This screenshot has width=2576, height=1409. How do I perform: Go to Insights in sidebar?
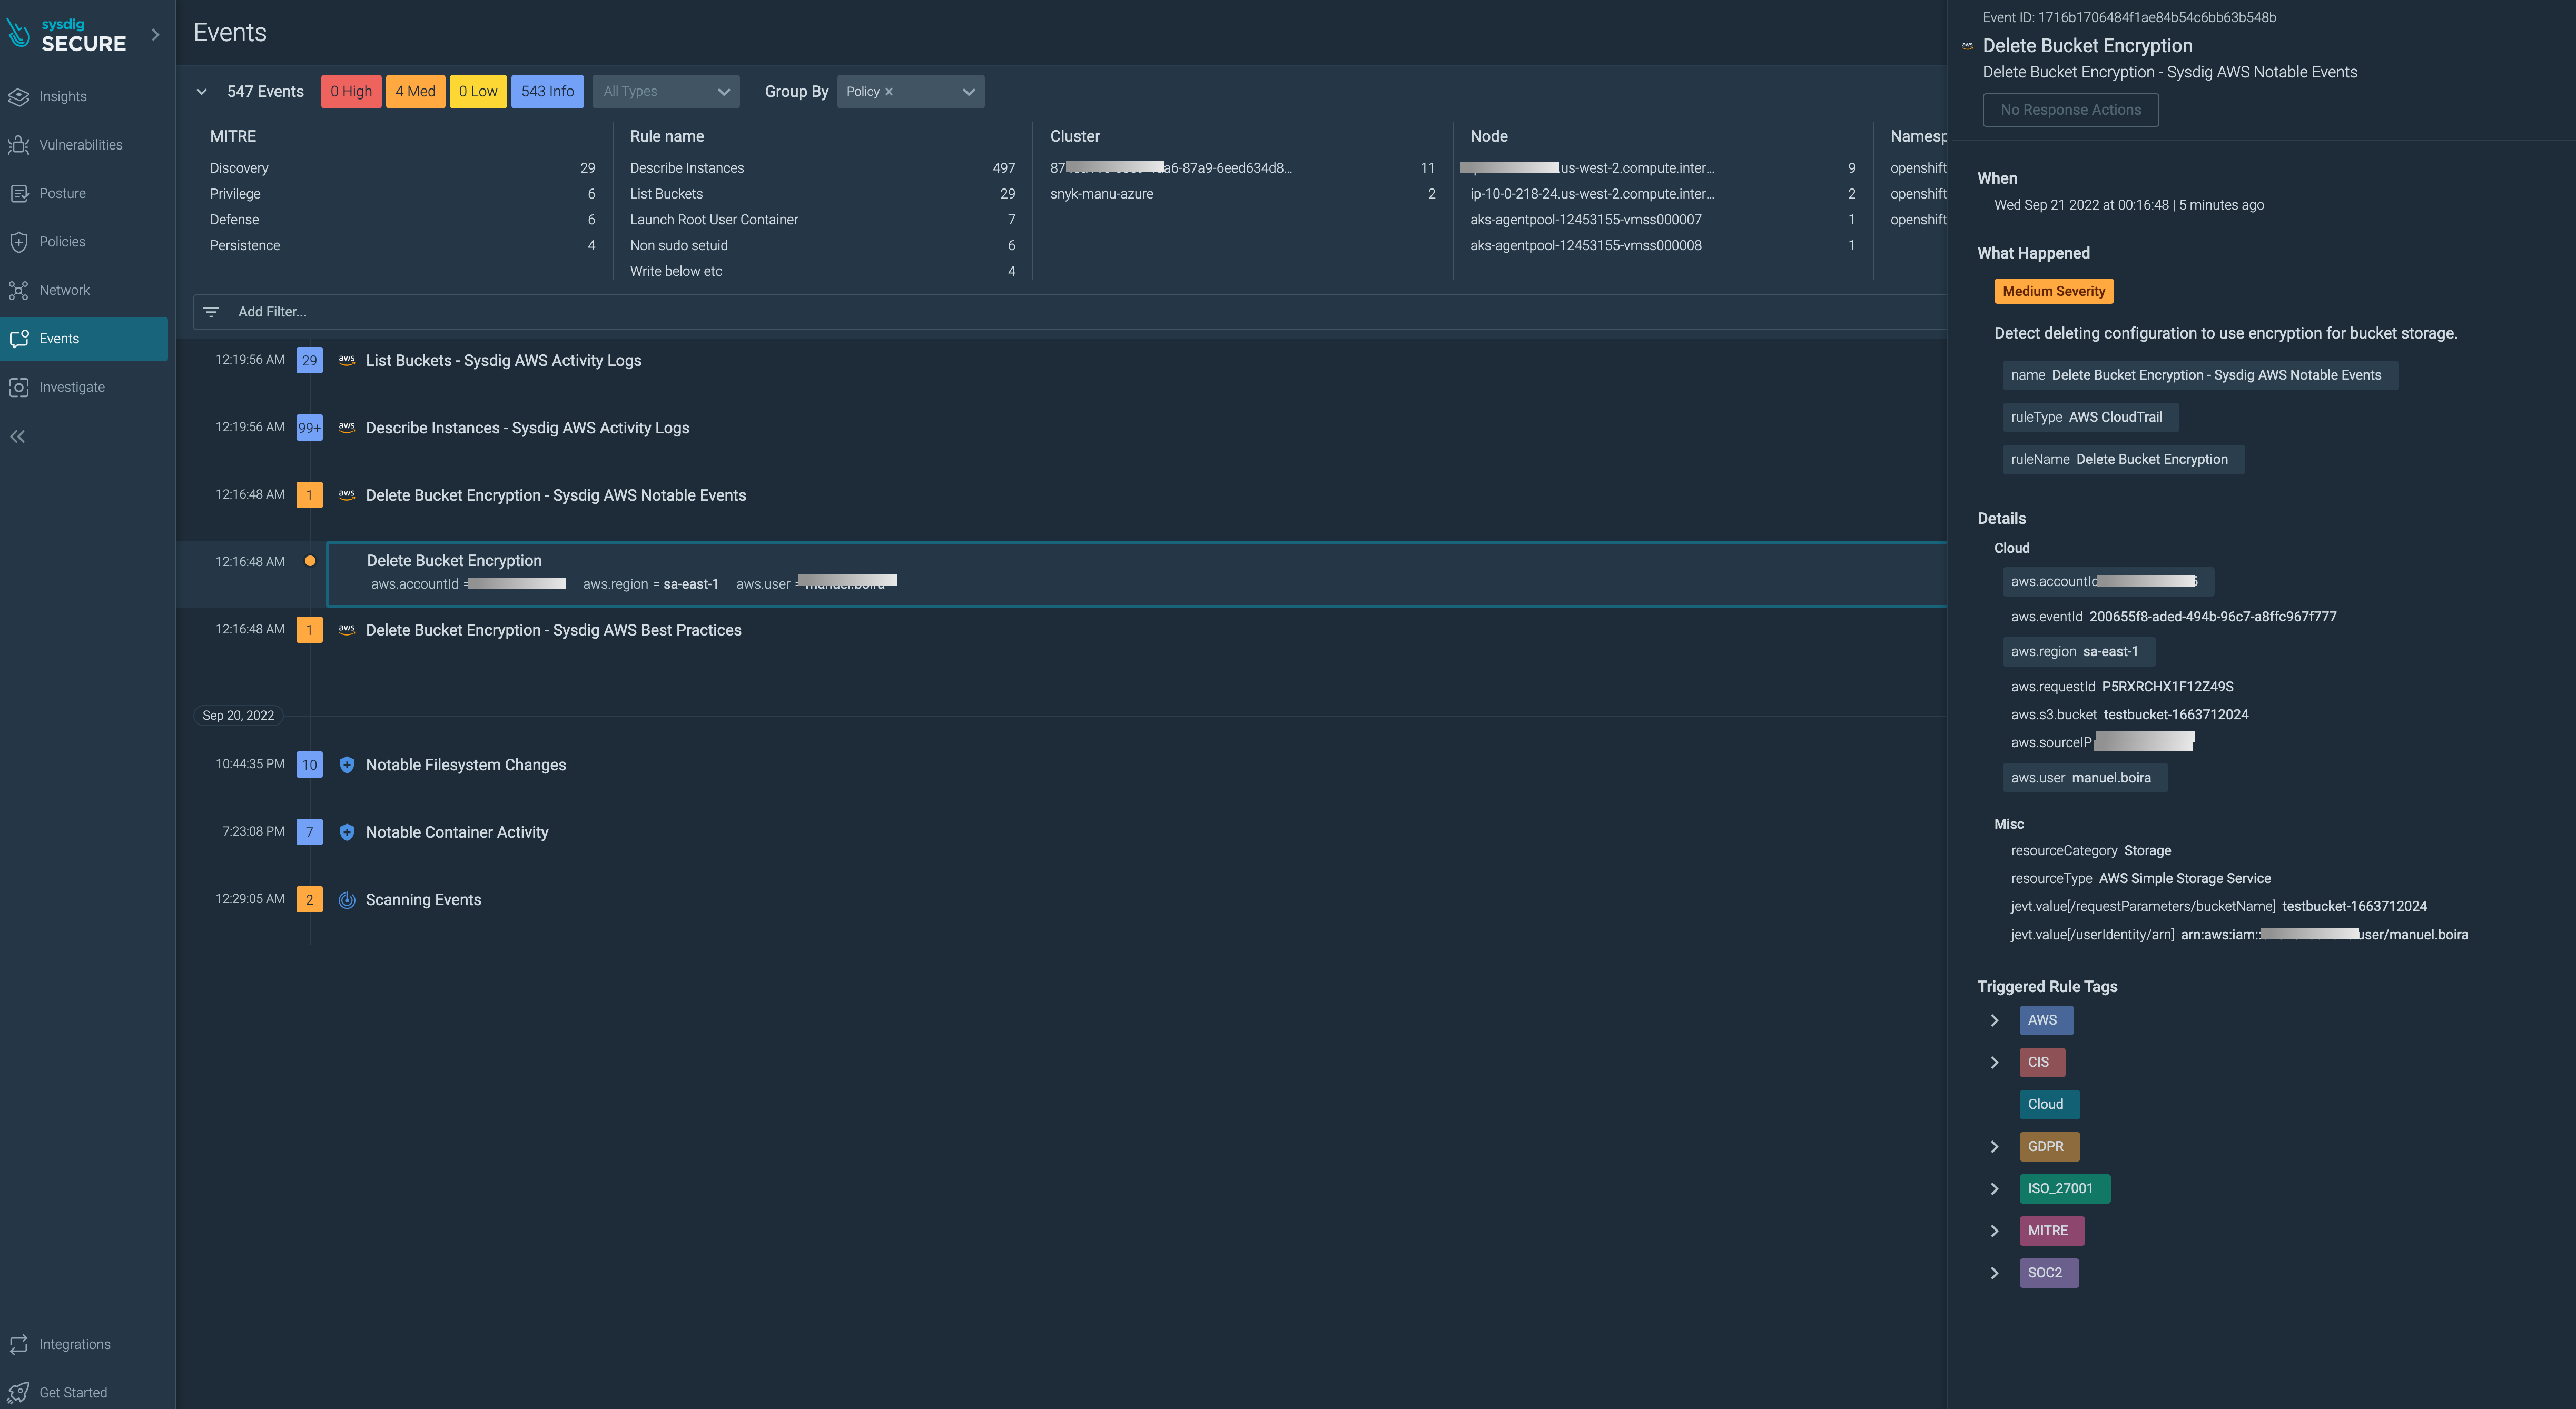pos(63,96)
